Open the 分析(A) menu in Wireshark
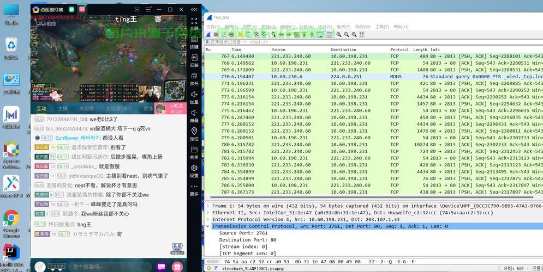 306,27
